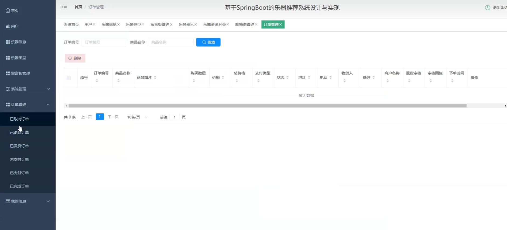Sort by 购买数量 column
This screenshot has height=230, width=507.
coord(194,81)
